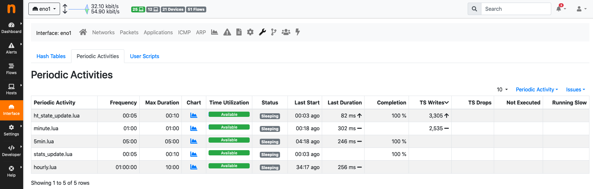Expand the eno1 interface dropdown

pos(44,9)
